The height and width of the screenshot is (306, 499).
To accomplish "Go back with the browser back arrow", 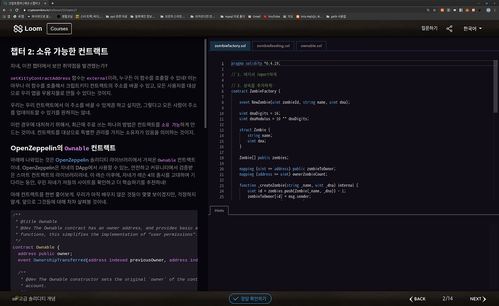I will point(4,10).
